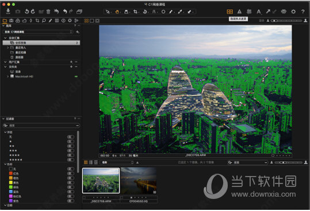Viewport: 310px width, 211px height.
Task: Click the variants stack icon in top toolbar
Action: coord(79,11)
